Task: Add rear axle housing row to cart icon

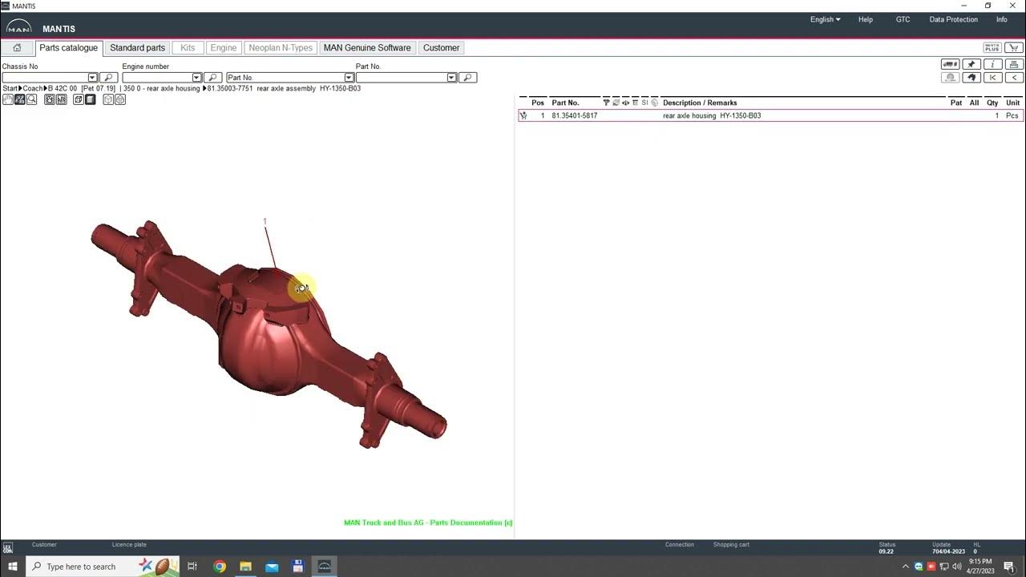Action: [x=523, y=115]
